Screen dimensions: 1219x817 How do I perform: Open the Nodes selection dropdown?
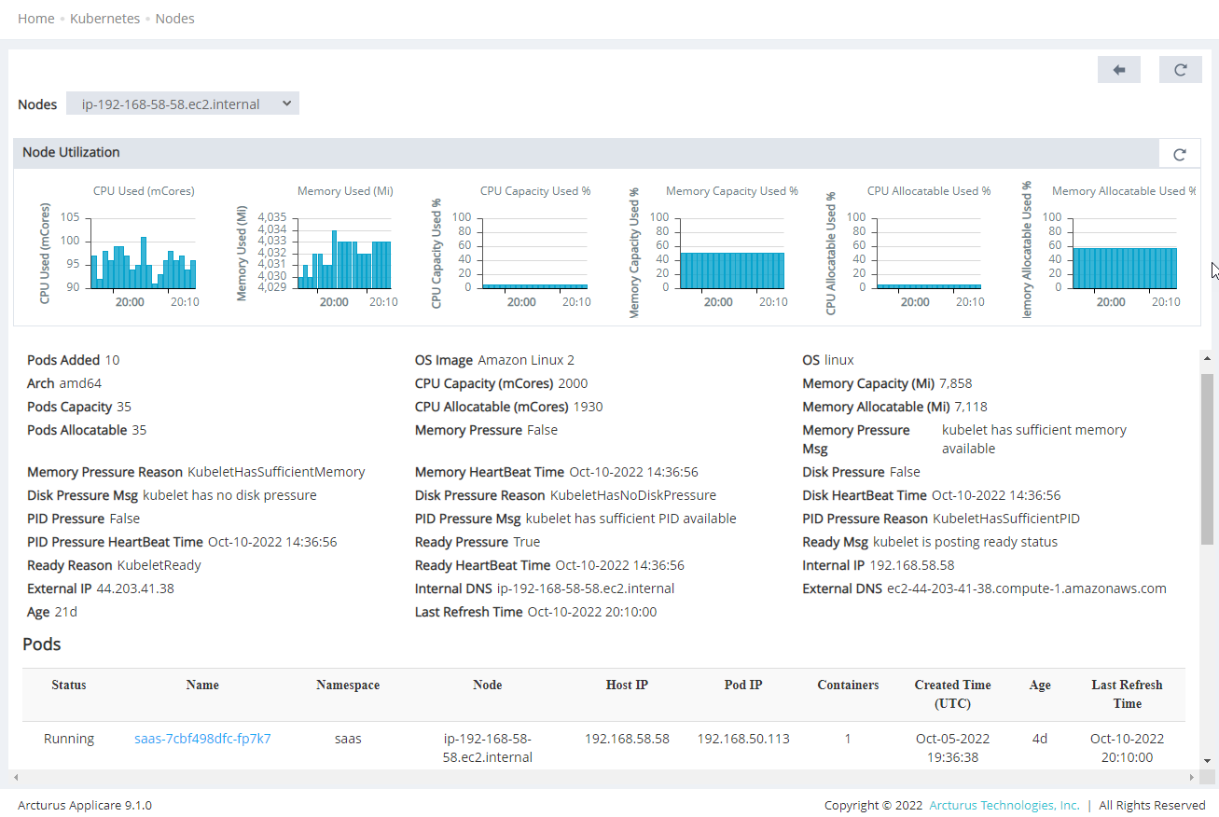coord(286,104)
